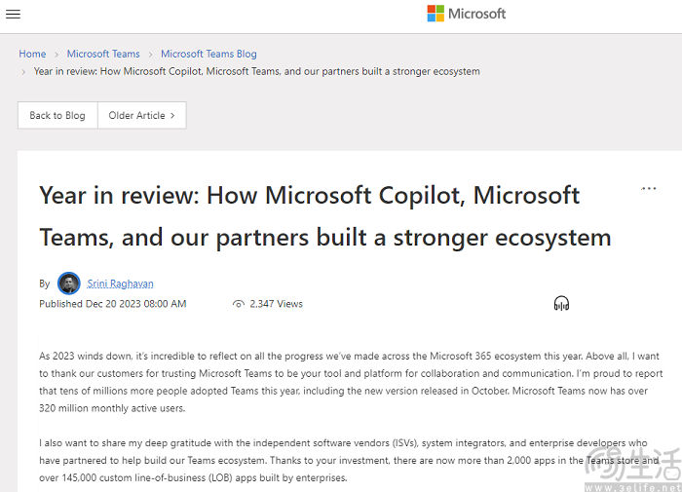Click the Back to Blog button
682x492 pixels.
(x=57, y=115)
